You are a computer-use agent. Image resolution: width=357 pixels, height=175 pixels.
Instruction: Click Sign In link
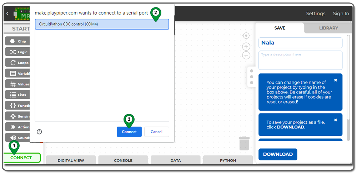point(341,14)
